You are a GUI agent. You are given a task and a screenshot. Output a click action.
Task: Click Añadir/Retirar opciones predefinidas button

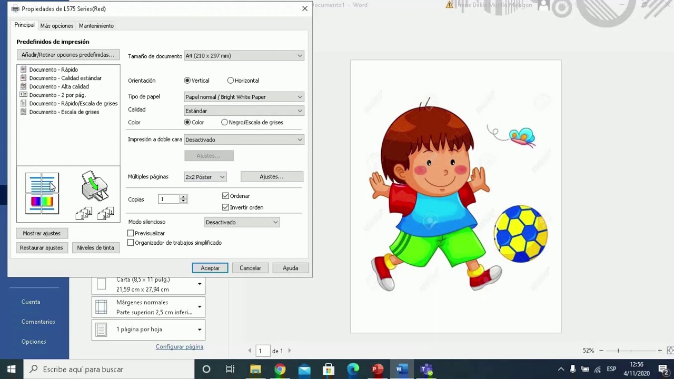tap(68, 55)
